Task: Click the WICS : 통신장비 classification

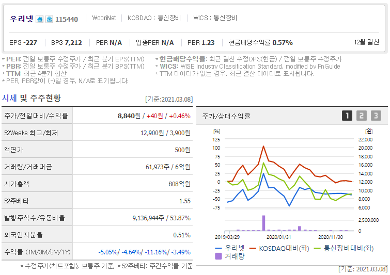Action: [x=215, y=18]
